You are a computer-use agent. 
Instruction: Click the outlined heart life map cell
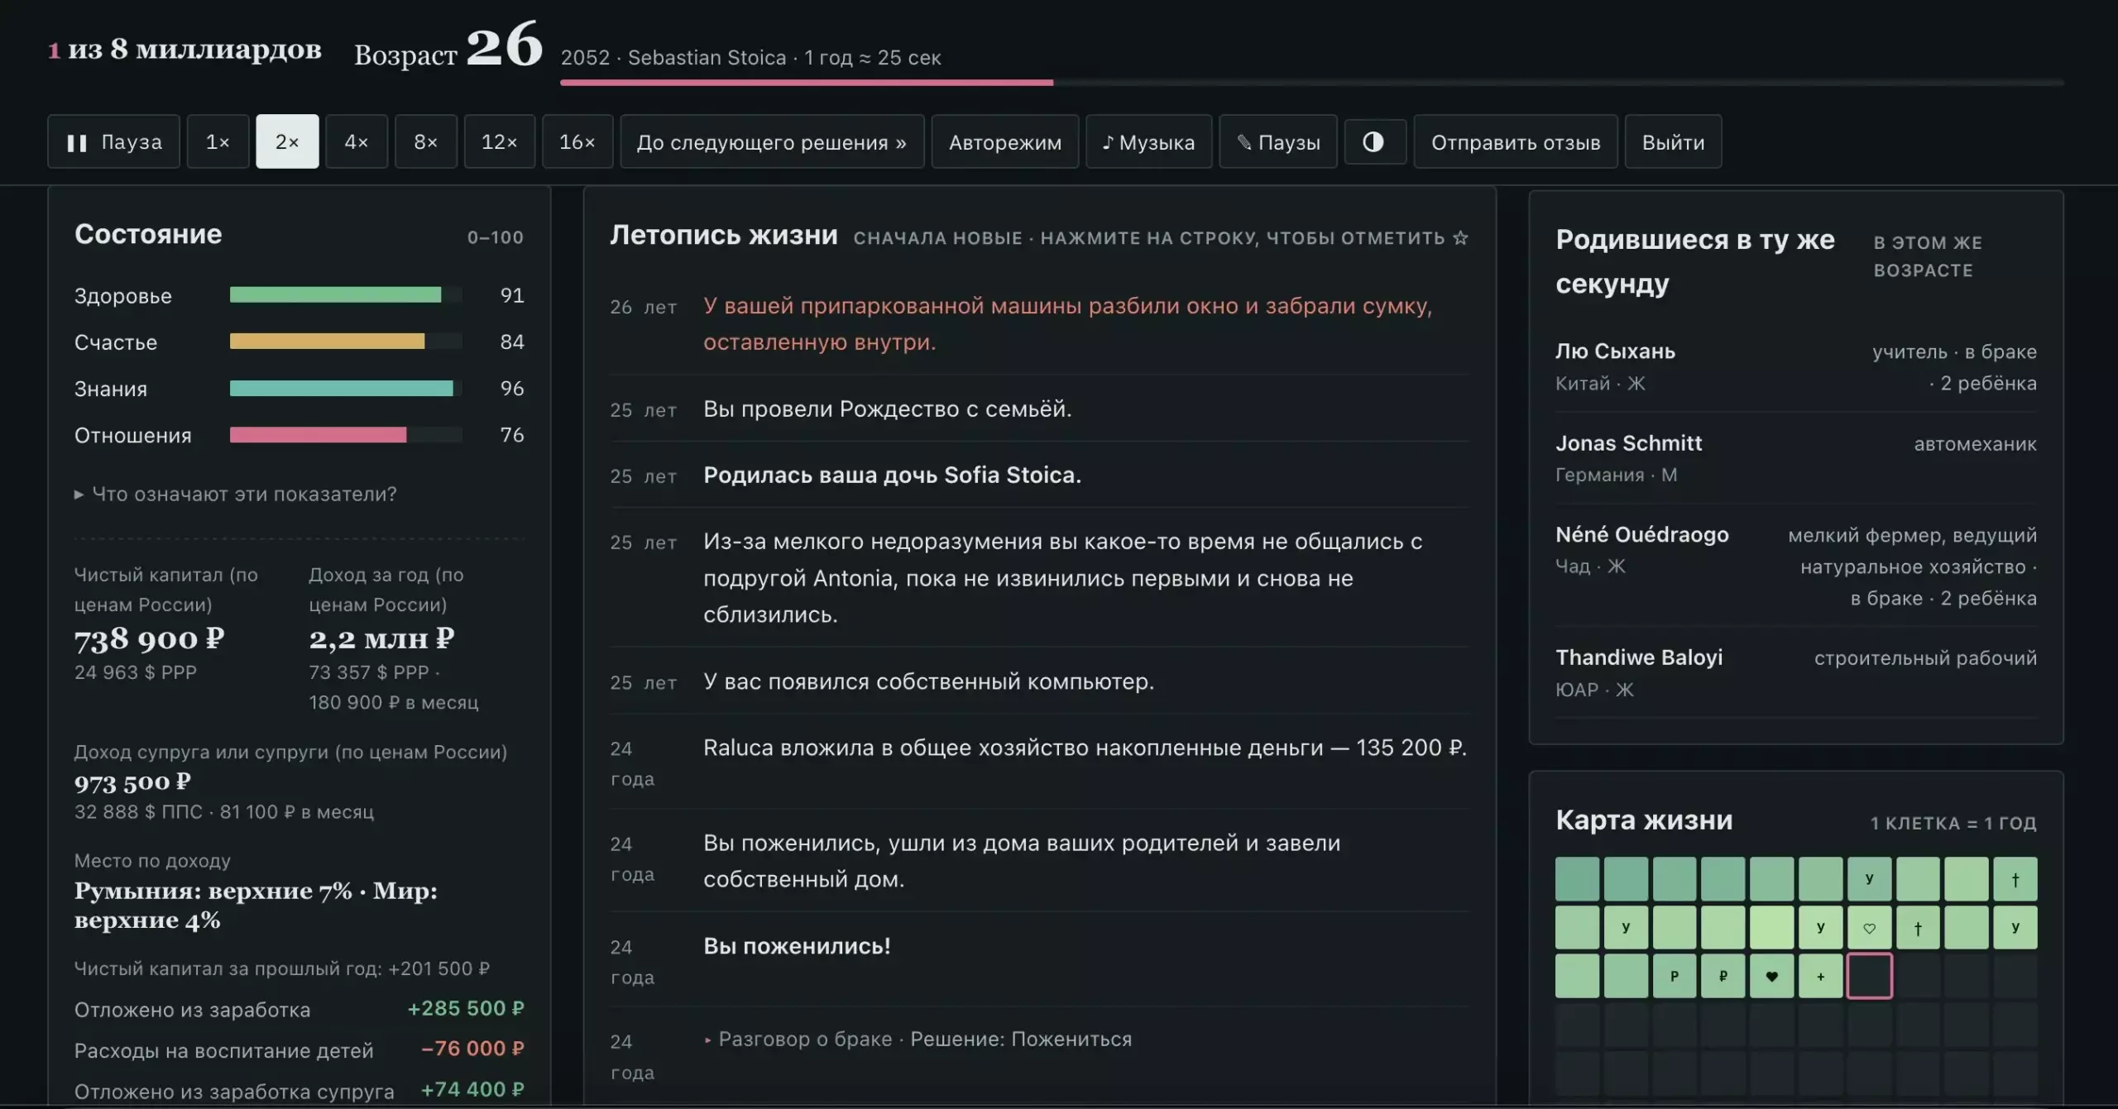click(x=1869, y=927)
